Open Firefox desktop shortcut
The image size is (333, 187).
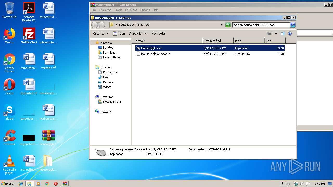(9, 36)
